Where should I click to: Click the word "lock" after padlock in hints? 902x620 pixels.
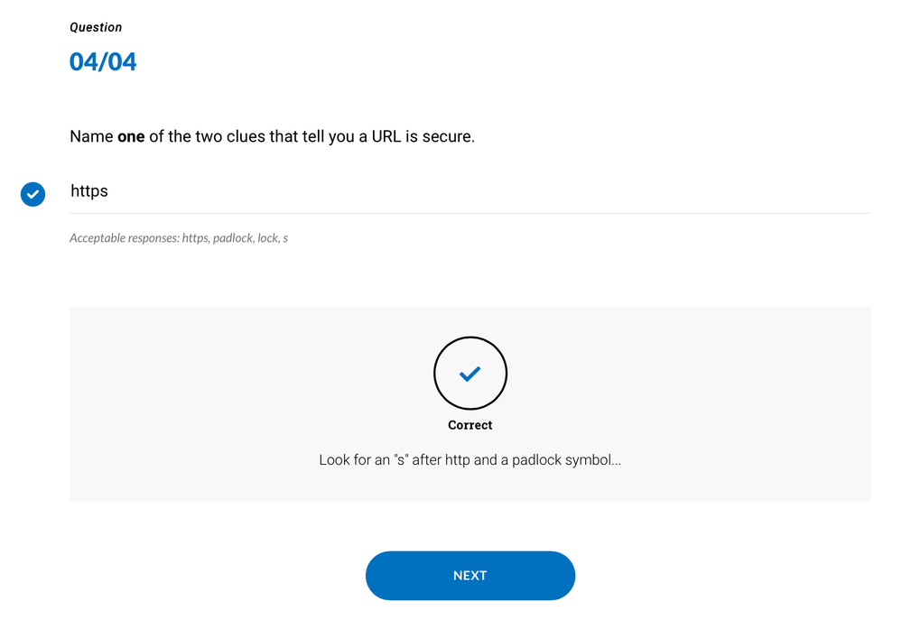coord(267,238)
